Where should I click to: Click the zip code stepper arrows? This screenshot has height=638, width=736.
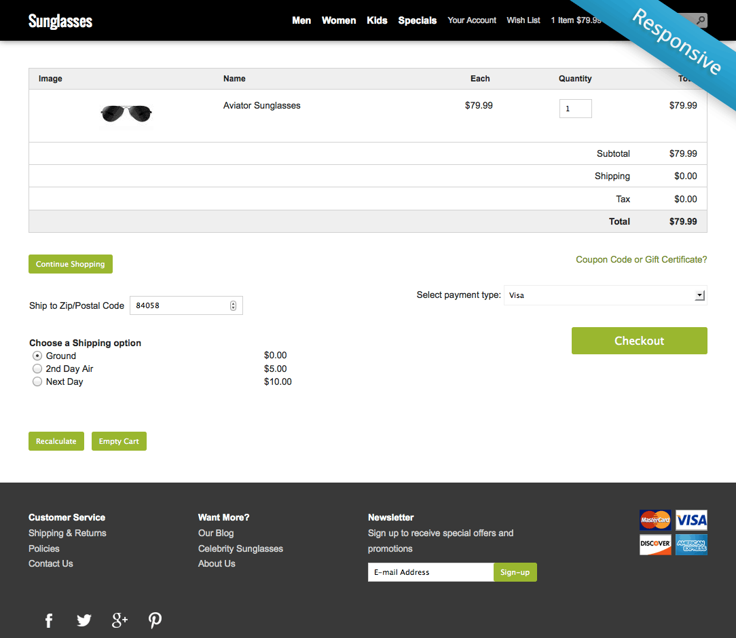(x=233, y=305)
